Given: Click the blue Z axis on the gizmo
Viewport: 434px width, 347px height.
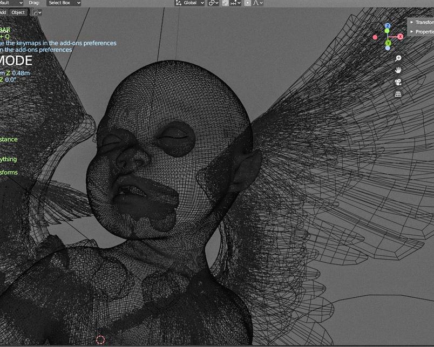Looking at the screenshot, I should pyautogui.click(x=388, y=26).
